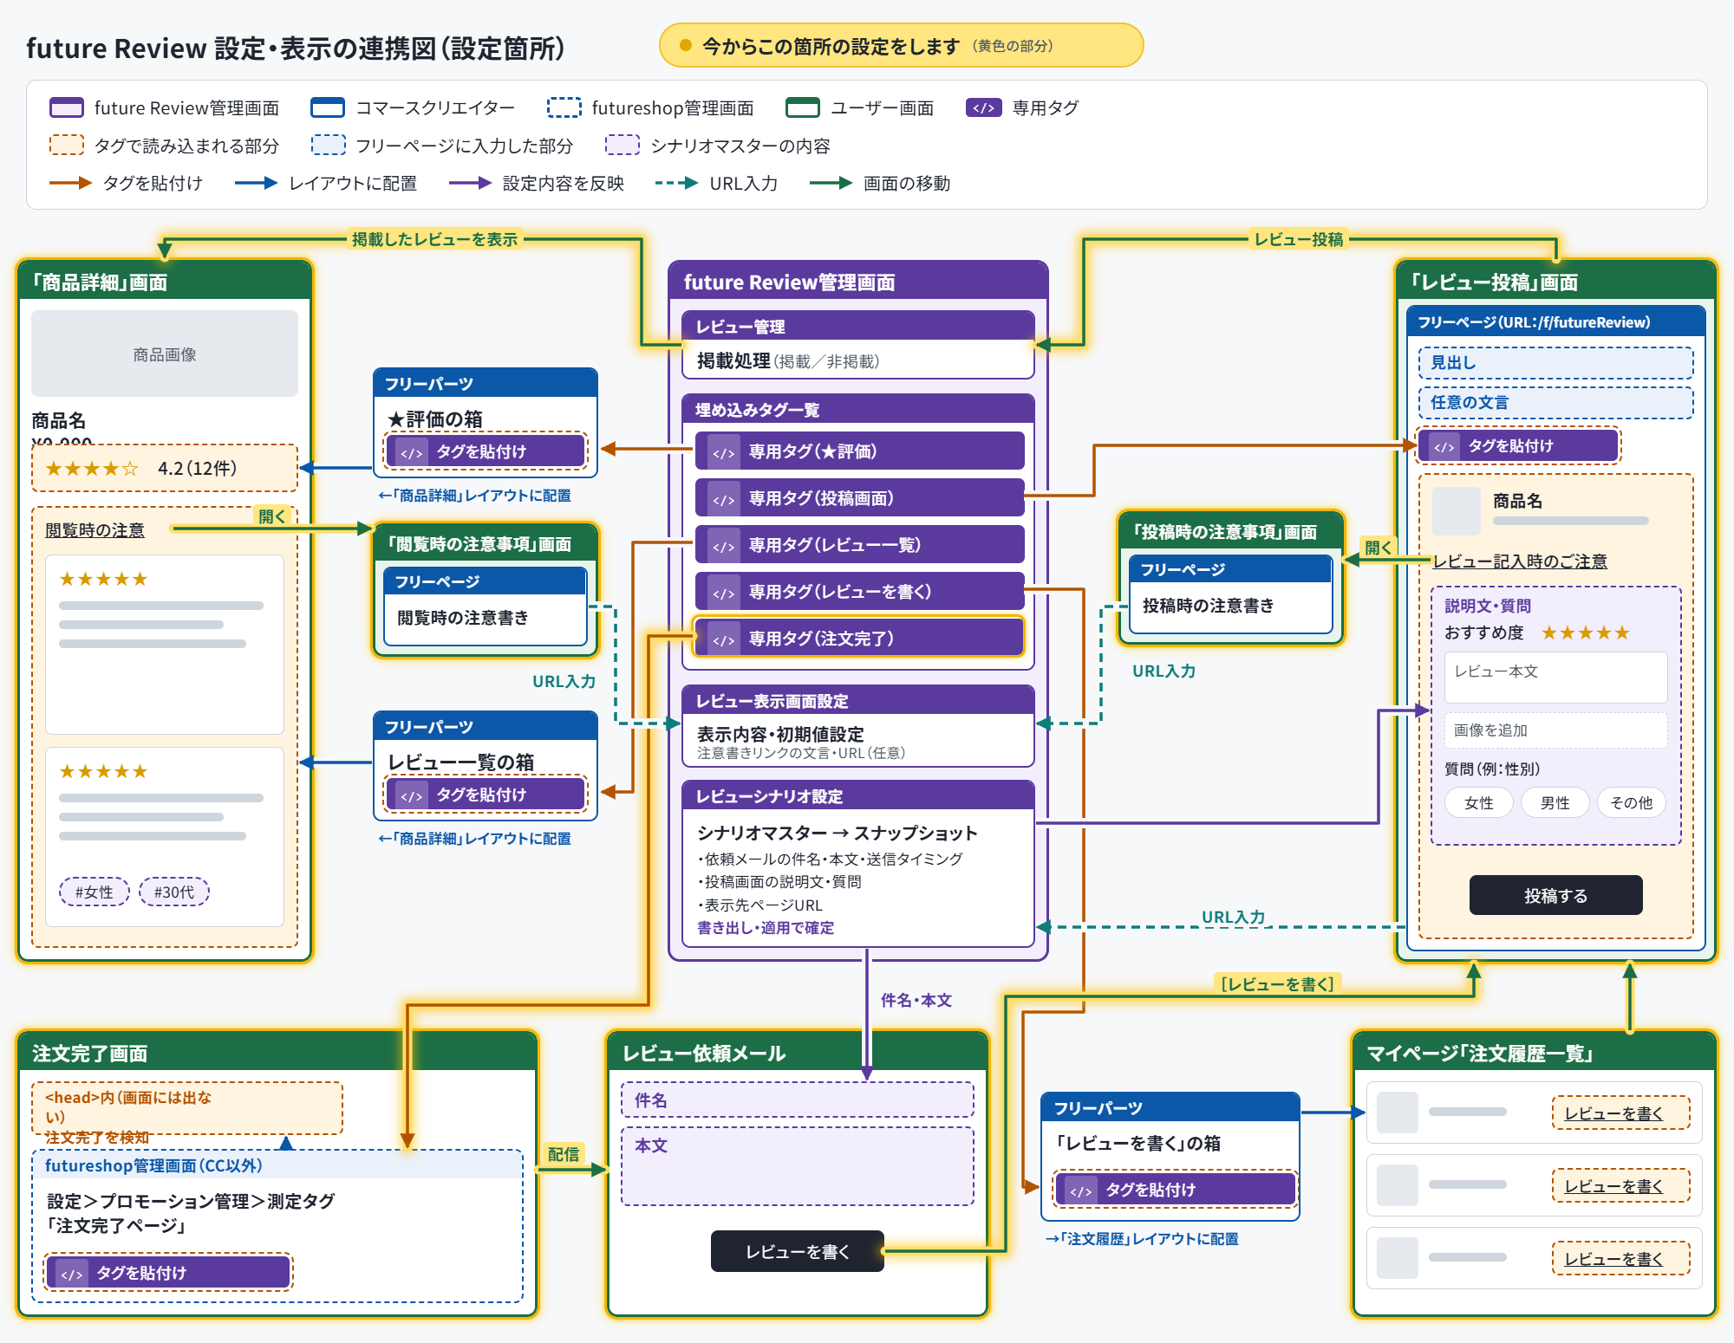This screenshot has height=1343, width=1734.
Task: Click 配信 arrow label
Action: coord(564,1154)
